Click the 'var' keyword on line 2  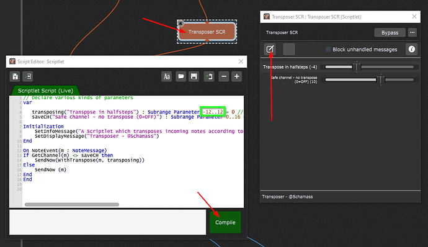27,102
